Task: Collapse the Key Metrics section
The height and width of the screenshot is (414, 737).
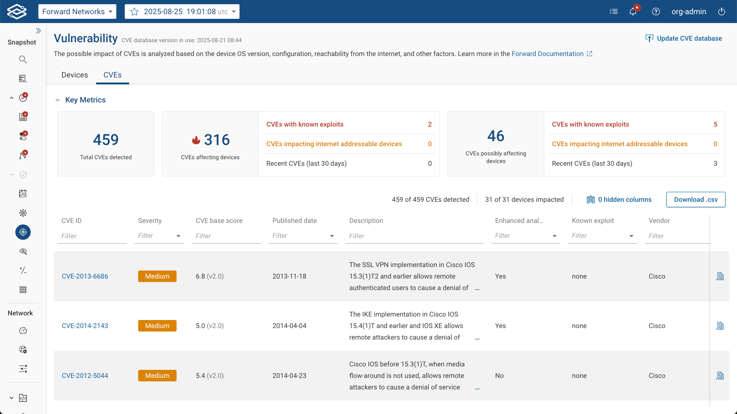Action: point(58,100)
